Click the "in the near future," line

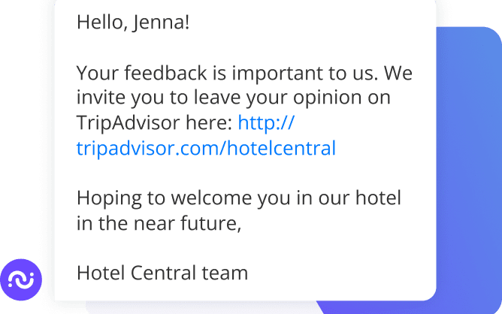click(x=159, y=223)
